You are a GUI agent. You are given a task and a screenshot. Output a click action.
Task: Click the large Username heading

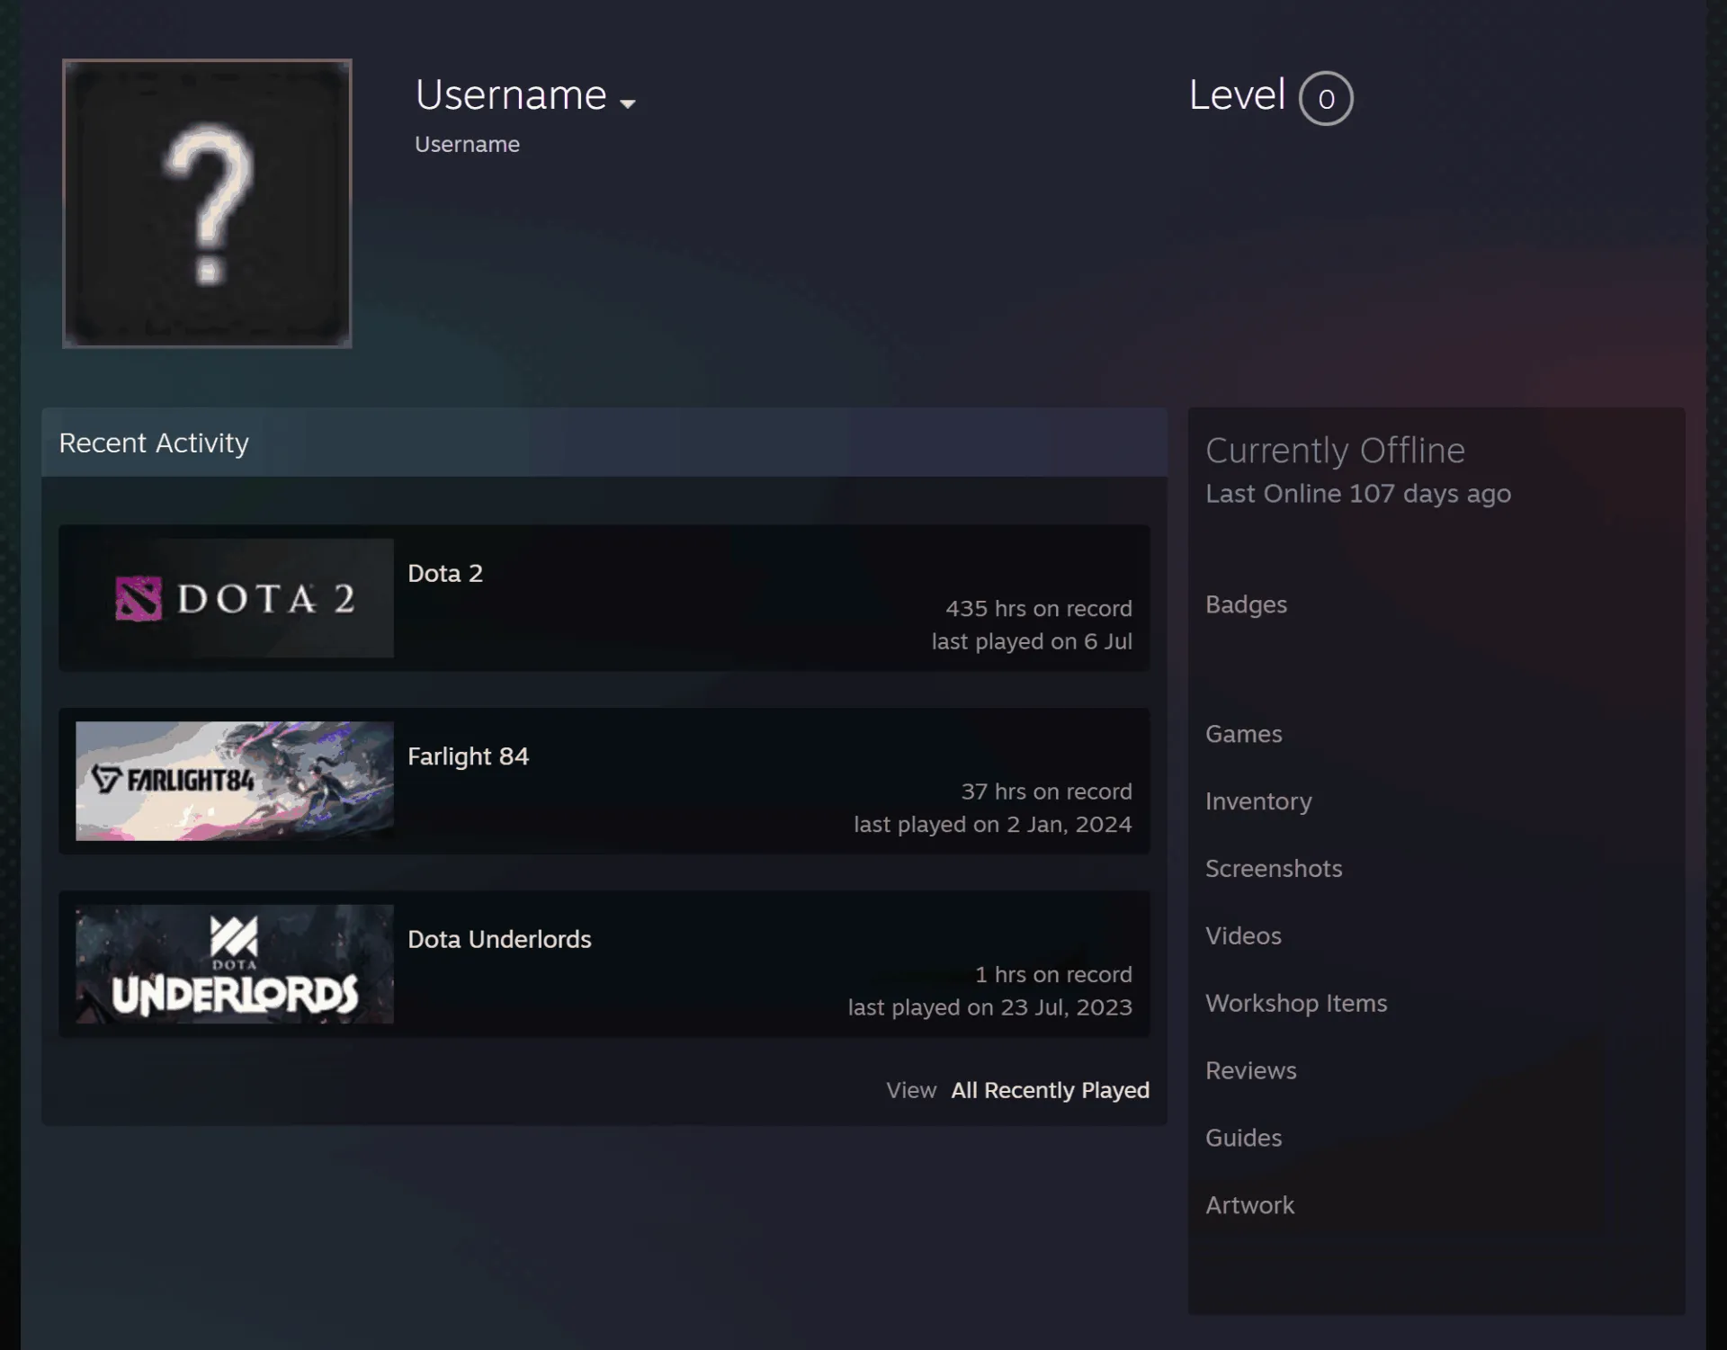coord(511,95)
